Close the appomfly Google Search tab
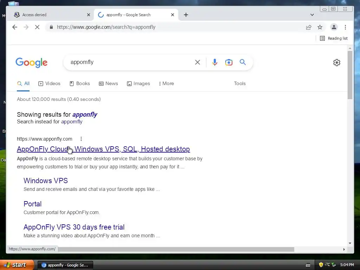Viewport: 360px width, 270px height. [x=173, y=15]
